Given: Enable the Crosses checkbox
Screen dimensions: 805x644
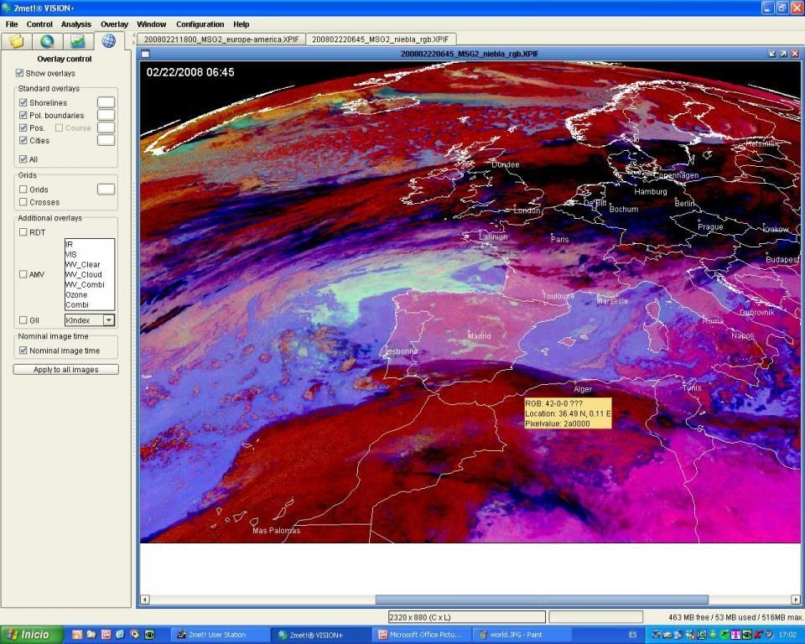Looking at the screenshot, I should coord(23,202).
